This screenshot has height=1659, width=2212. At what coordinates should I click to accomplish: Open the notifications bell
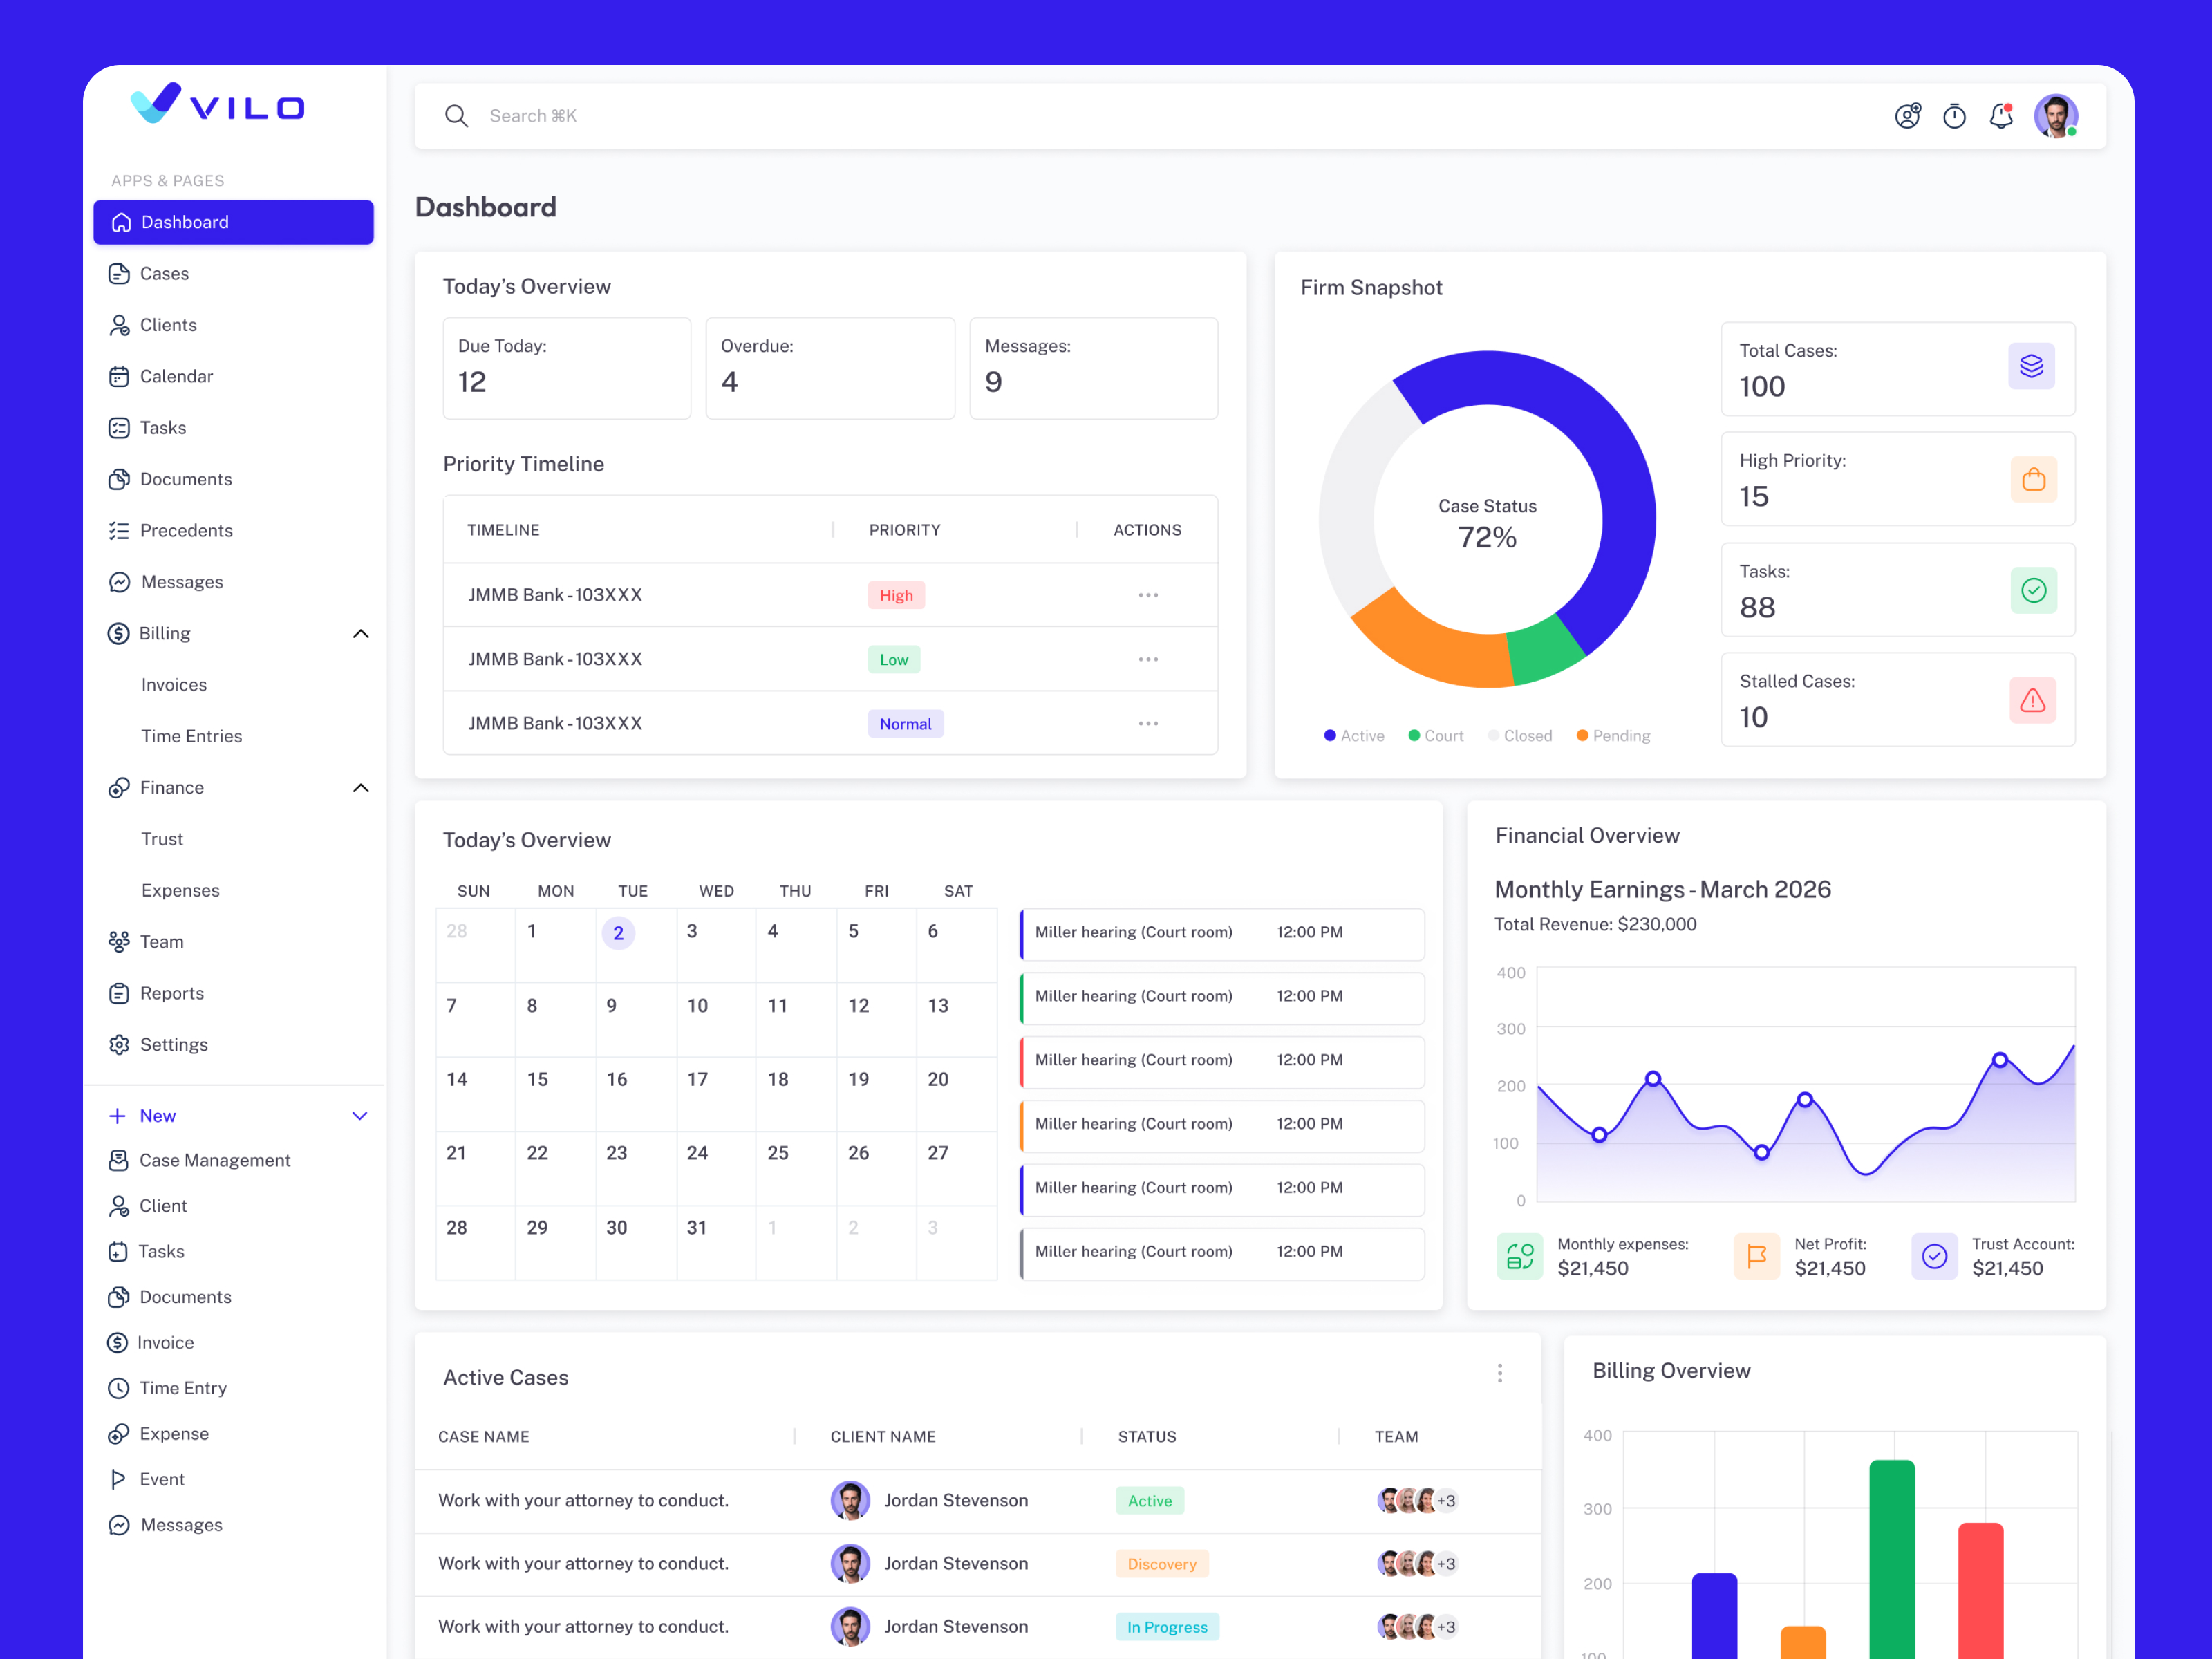[2001, 116]
